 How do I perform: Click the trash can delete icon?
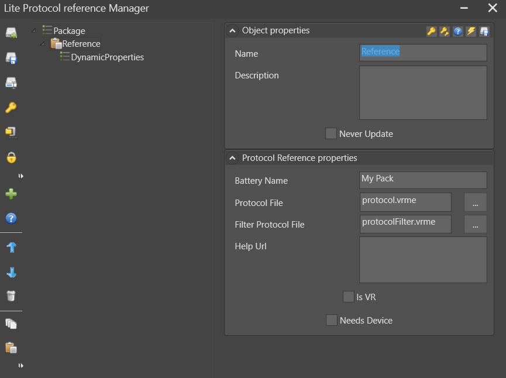11,296
